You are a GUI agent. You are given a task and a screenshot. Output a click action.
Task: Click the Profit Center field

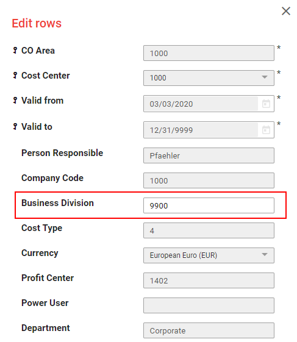click(x=209, y=280)
